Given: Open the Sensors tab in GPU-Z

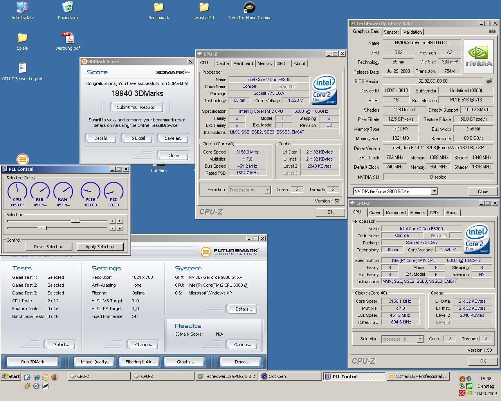Looking at the screenshot, I should (391, 32).
